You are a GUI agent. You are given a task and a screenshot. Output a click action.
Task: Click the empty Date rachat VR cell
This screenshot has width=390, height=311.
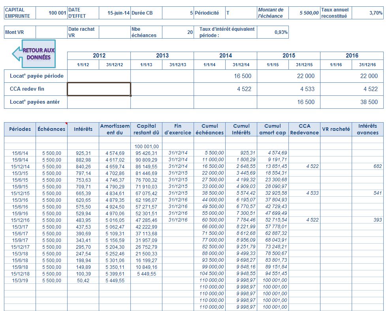pyautogui.click(x=115, y=32)
